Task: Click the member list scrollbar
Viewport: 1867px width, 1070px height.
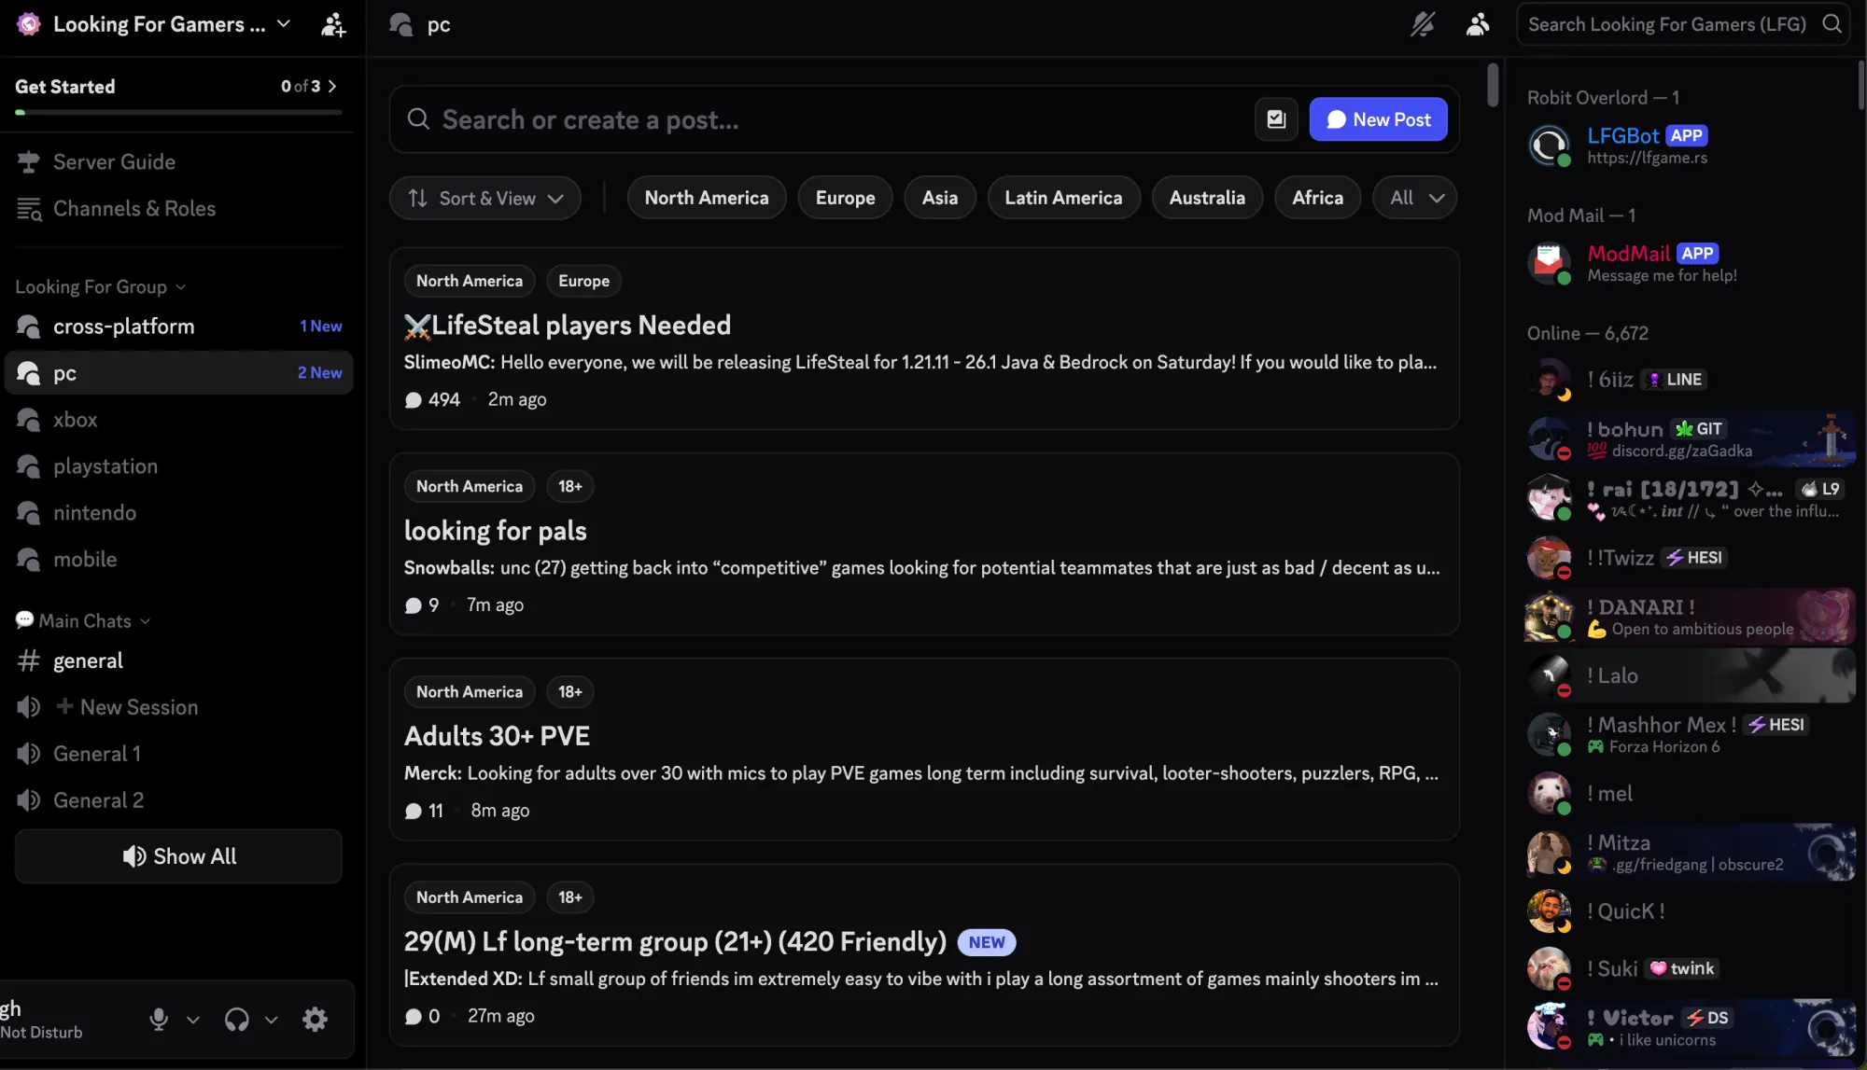Action: (1860, 85)
